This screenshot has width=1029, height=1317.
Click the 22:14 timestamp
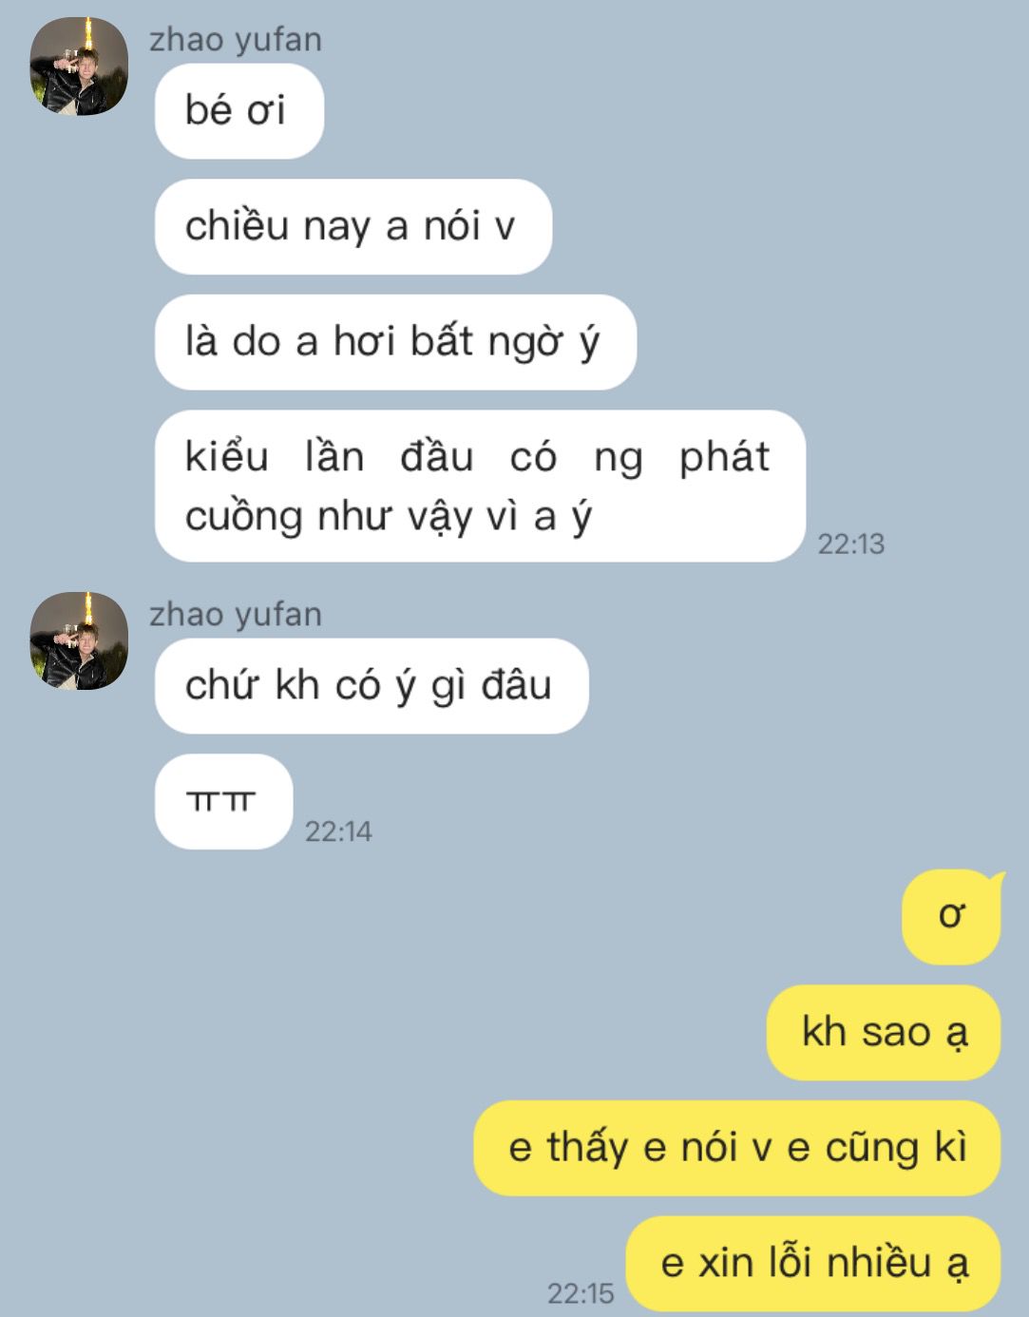338,831
